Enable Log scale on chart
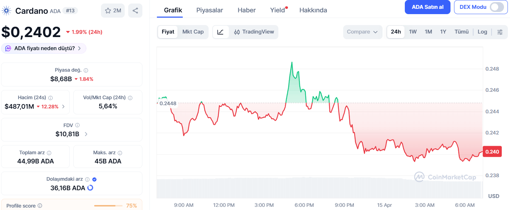510x210 pixels. pos(482,32)
